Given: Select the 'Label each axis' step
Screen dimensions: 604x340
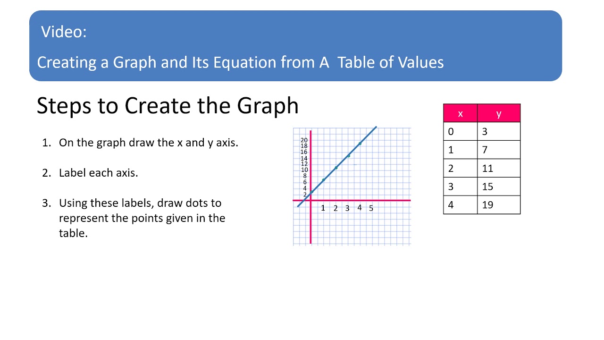Looking at the screenshot, I should [x=98, y=173].
